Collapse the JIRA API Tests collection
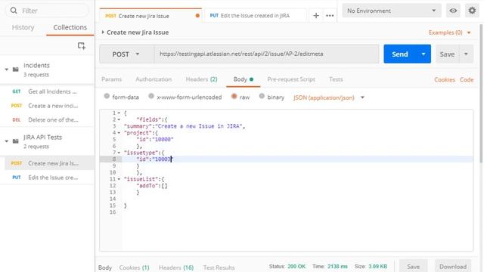This screenshot has height=272, width=484. point(7,141)
